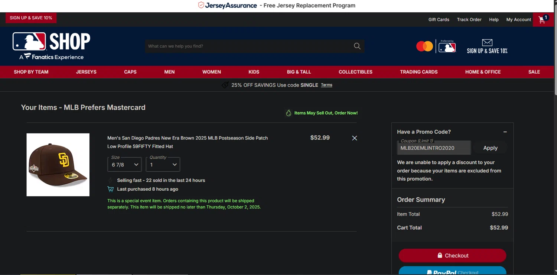Screen dimensions: 557x275
Task: Focus the coupon code input field
Action: point(434,148)
